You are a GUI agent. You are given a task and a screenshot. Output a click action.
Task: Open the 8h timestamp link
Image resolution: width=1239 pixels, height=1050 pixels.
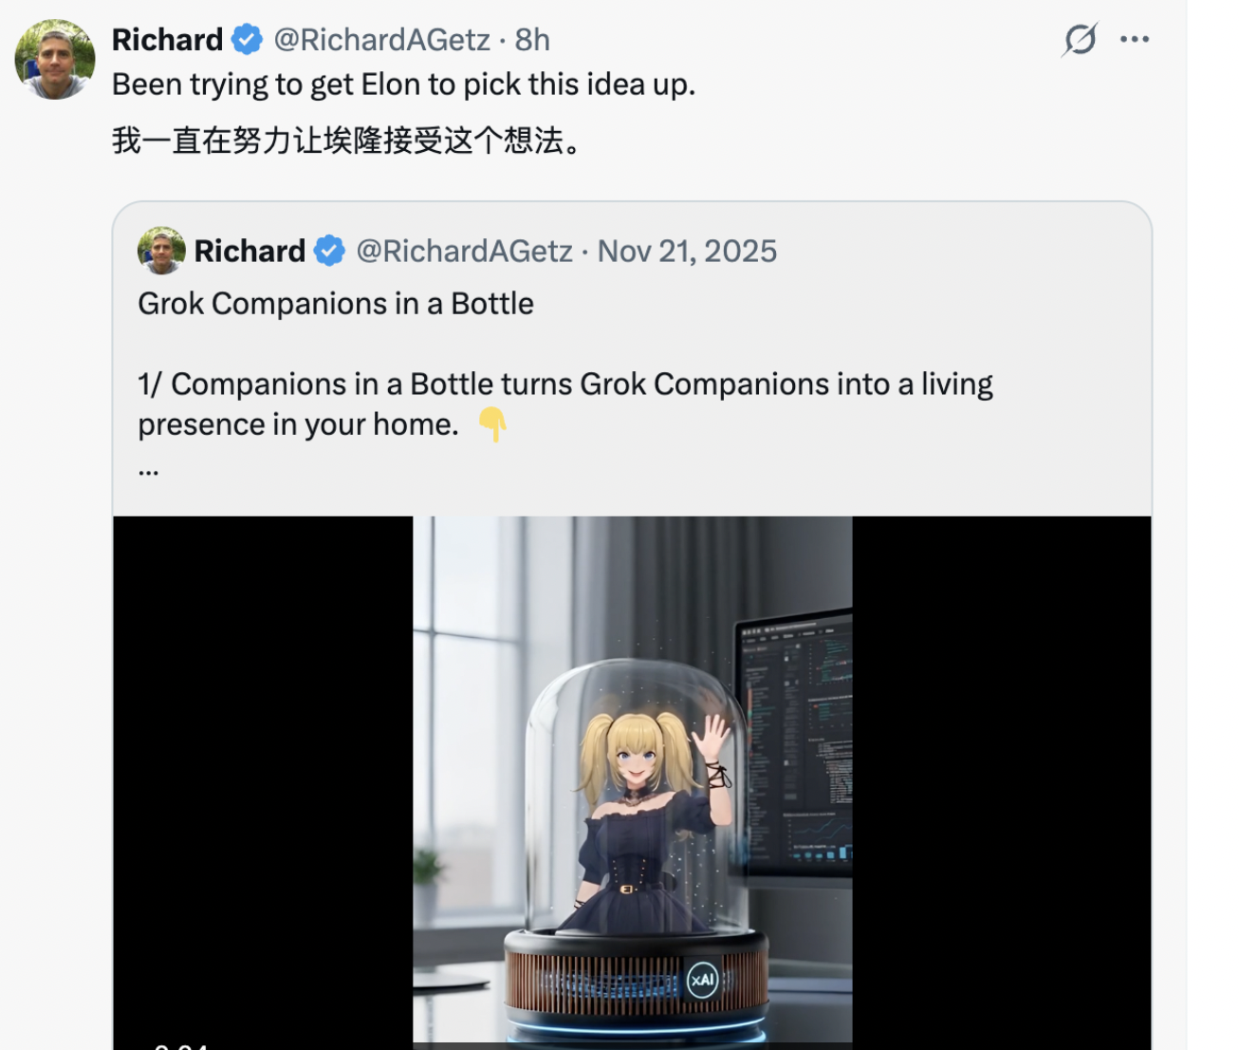click(x=532, y=40)
